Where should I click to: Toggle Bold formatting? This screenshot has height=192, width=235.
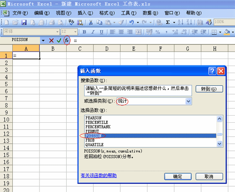tap(84, 32)
